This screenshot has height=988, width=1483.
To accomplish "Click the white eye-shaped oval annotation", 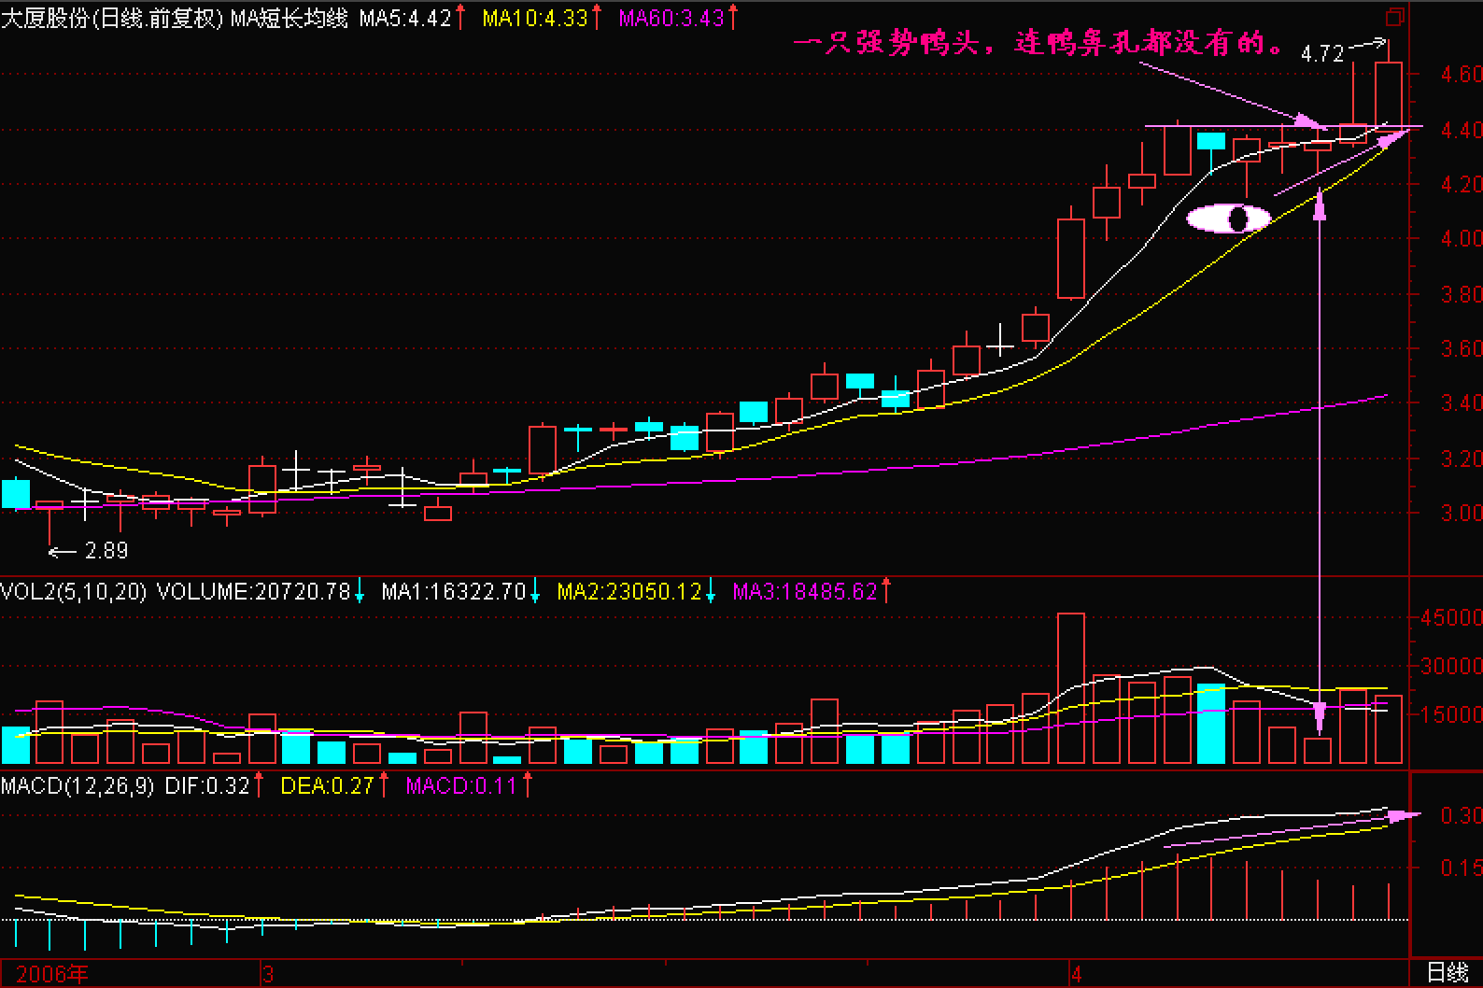I will click(x=1228, y=219).
